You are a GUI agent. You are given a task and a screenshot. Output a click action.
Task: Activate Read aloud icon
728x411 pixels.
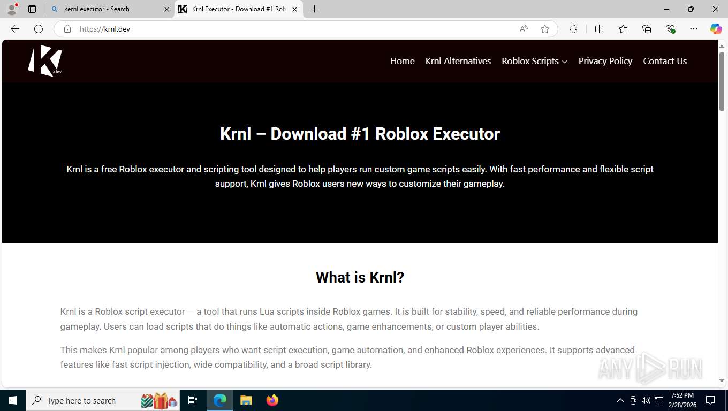pyautogui.click(x=524, y=29)
